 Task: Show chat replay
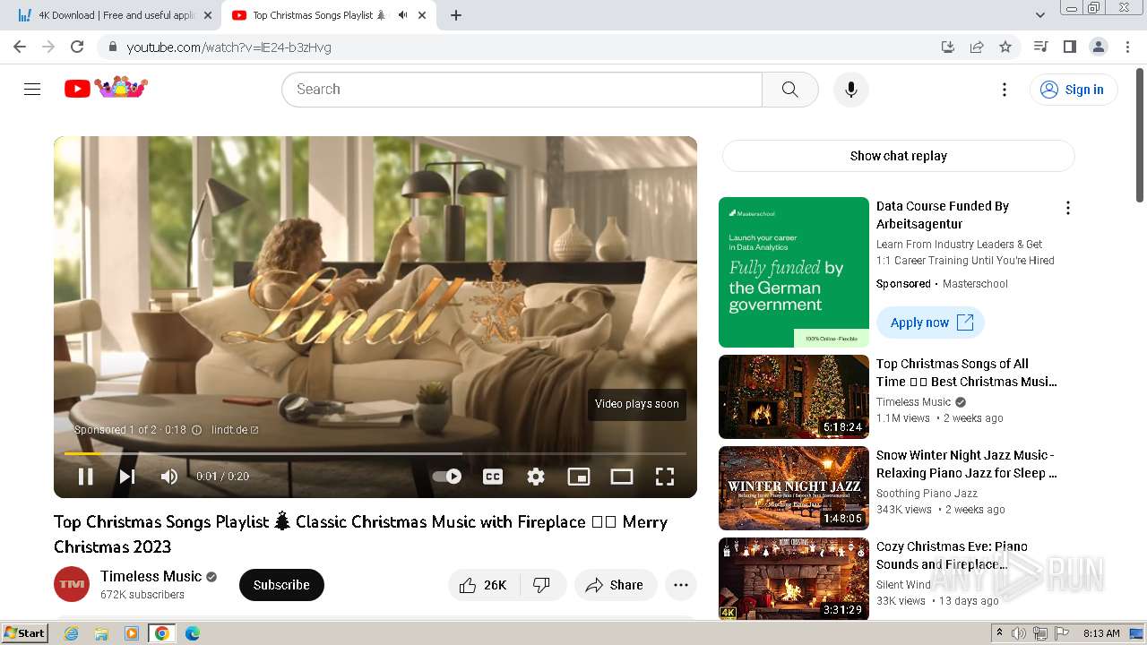pyautogui.click(x=899, y=156)
